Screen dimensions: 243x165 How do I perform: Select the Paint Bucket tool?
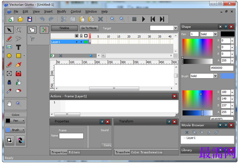(18, 82)
